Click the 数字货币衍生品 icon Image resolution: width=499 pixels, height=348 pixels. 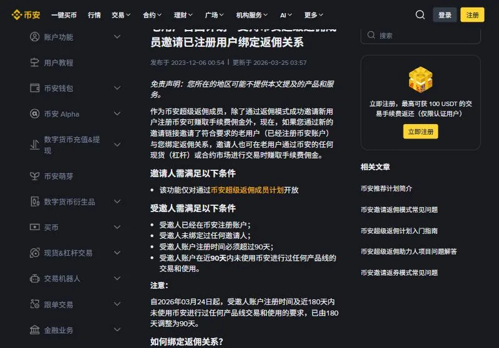35,201
